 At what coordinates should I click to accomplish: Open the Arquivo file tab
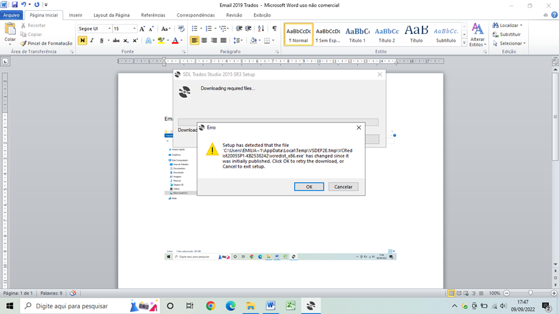(x=11, y=15)
